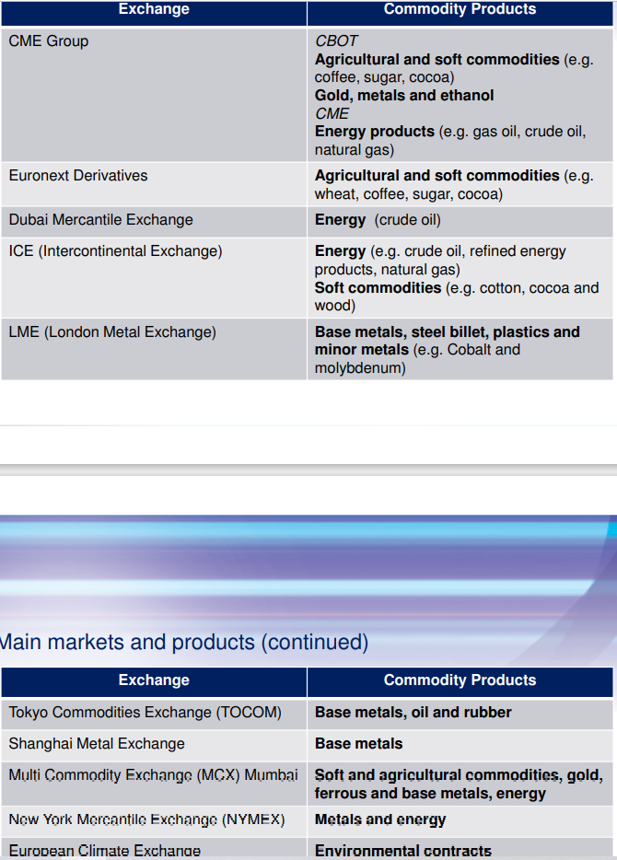Click 'Agricultural and soft commodities' in Euronext row
617x860 pixels.
pos(437,176)
